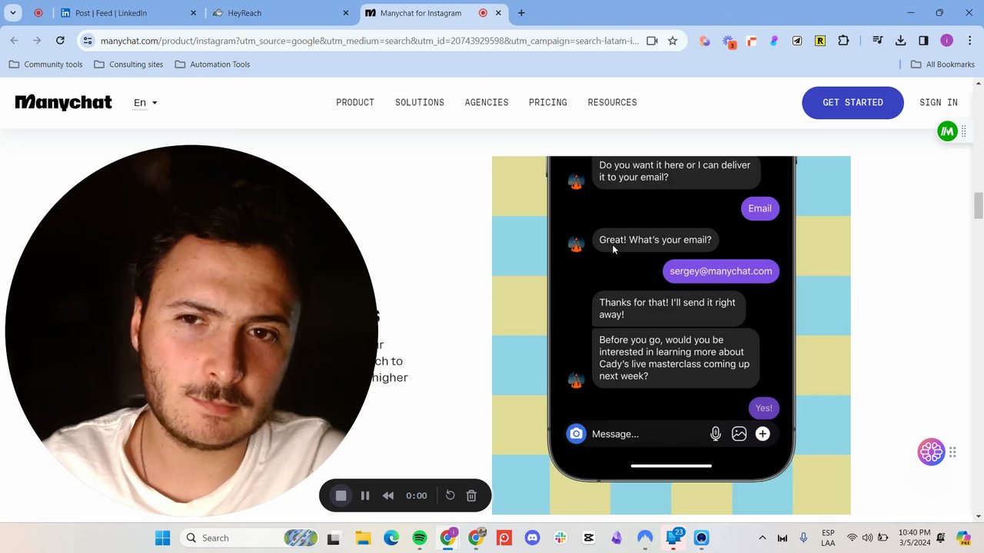Click the purple Email reply bubble

tap(760, 208)
